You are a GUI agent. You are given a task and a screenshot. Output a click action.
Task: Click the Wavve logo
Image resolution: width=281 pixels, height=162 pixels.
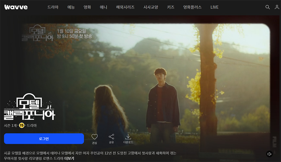click(16, 7)
